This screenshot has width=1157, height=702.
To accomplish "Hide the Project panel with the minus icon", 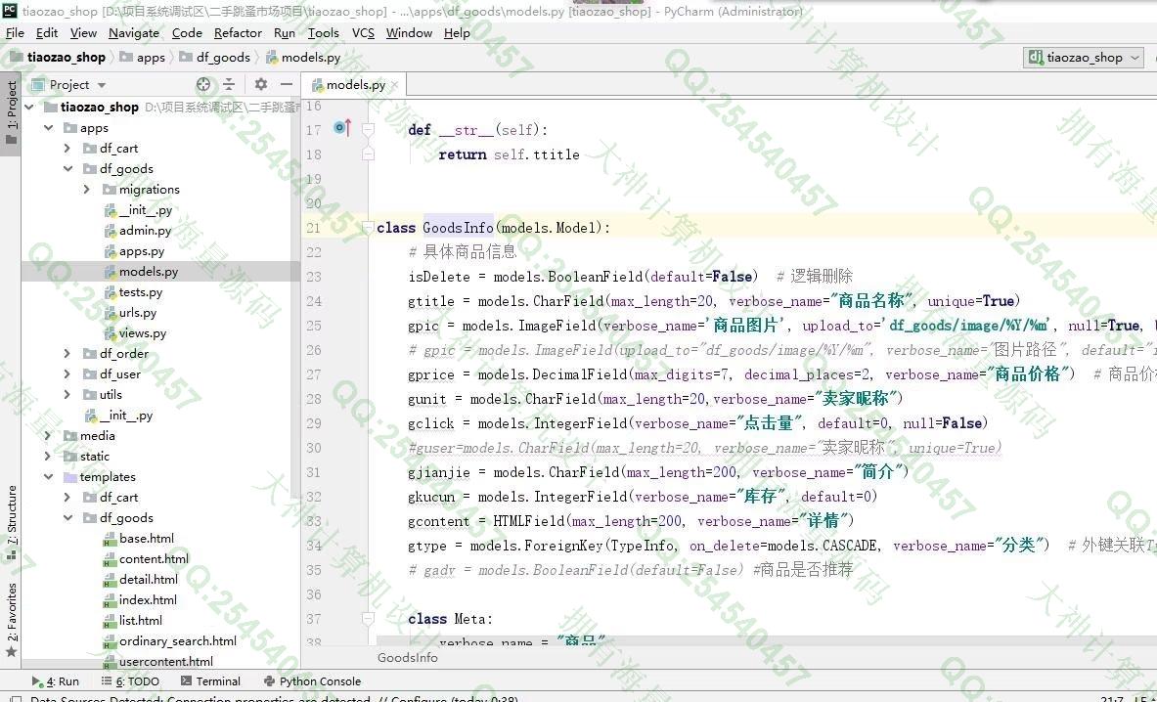I will [287, 84].
